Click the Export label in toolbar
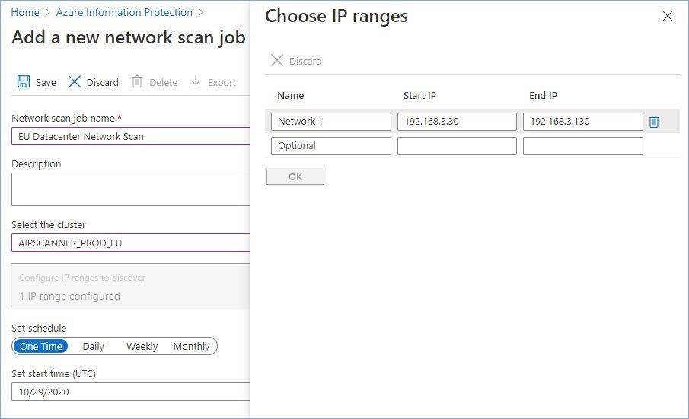Viewport: 689px width, 419px height. (x=222, y=82)
